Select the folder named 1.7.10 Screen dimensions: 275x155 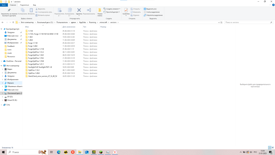click(x=30, y=31)
